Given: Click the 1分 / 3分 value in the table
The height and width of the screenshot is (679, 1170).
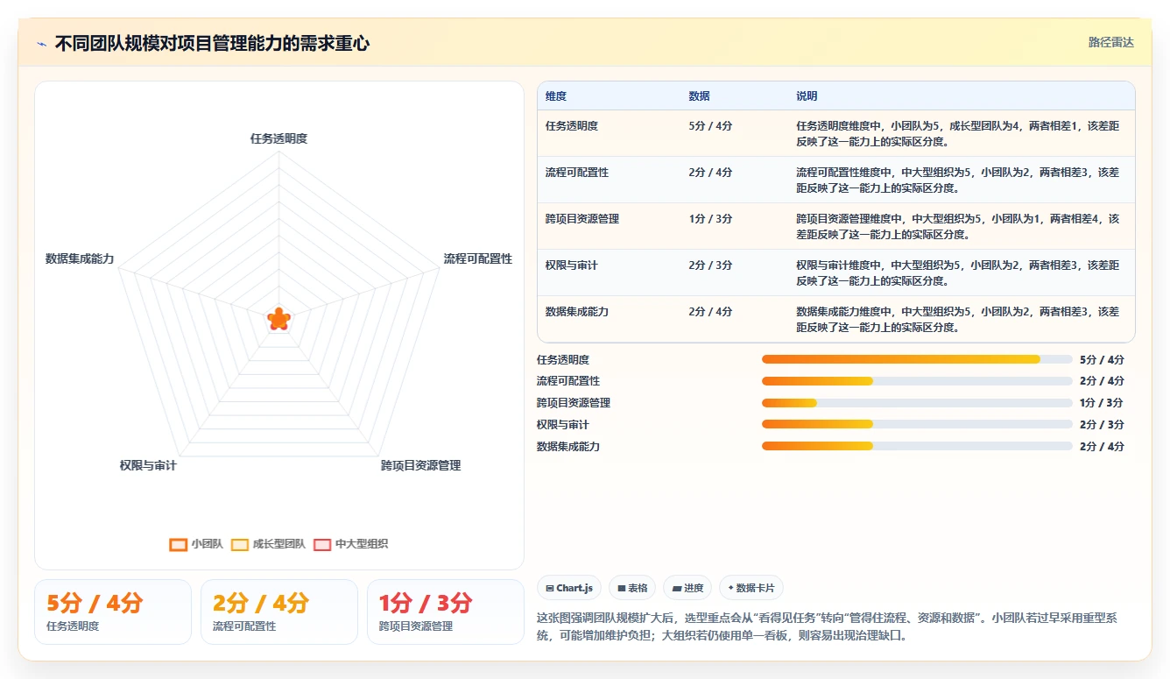Looking at the screenshot, I should pos(710,219).
